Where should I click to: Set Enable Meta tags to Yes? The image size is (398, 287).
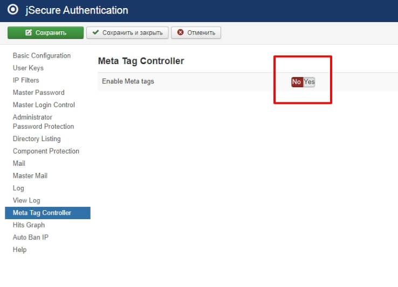309,82
